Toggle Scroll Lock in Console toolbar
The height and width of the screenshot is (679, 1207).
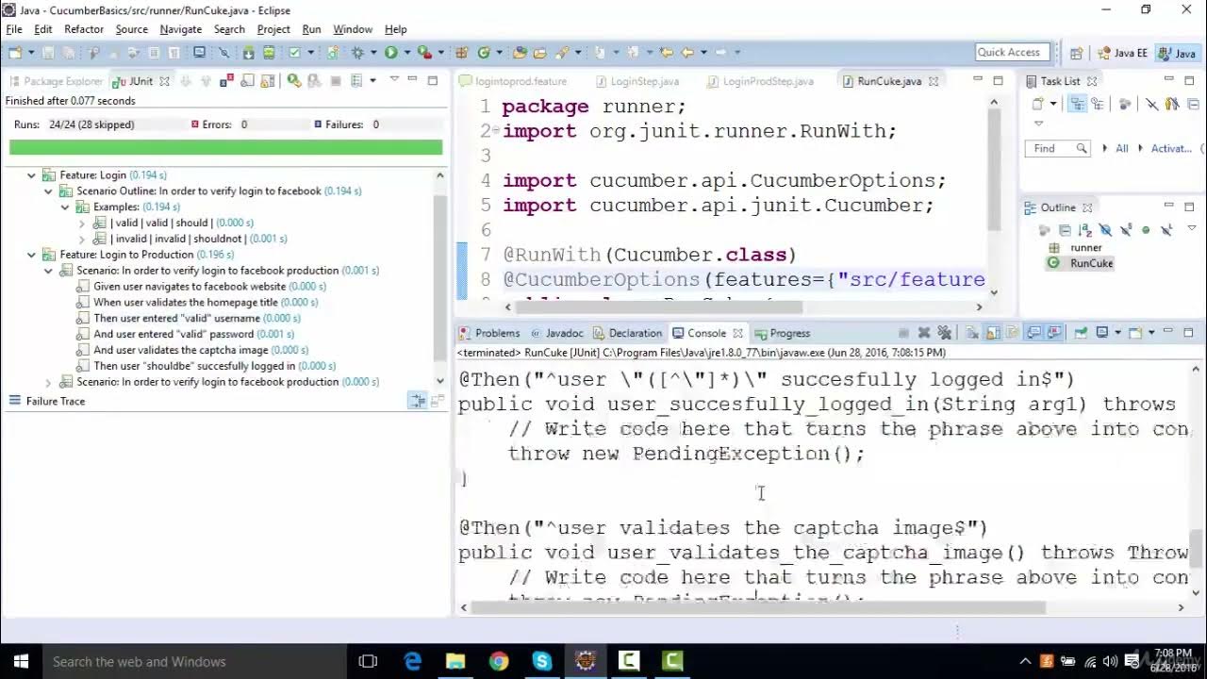coord(992,333)
